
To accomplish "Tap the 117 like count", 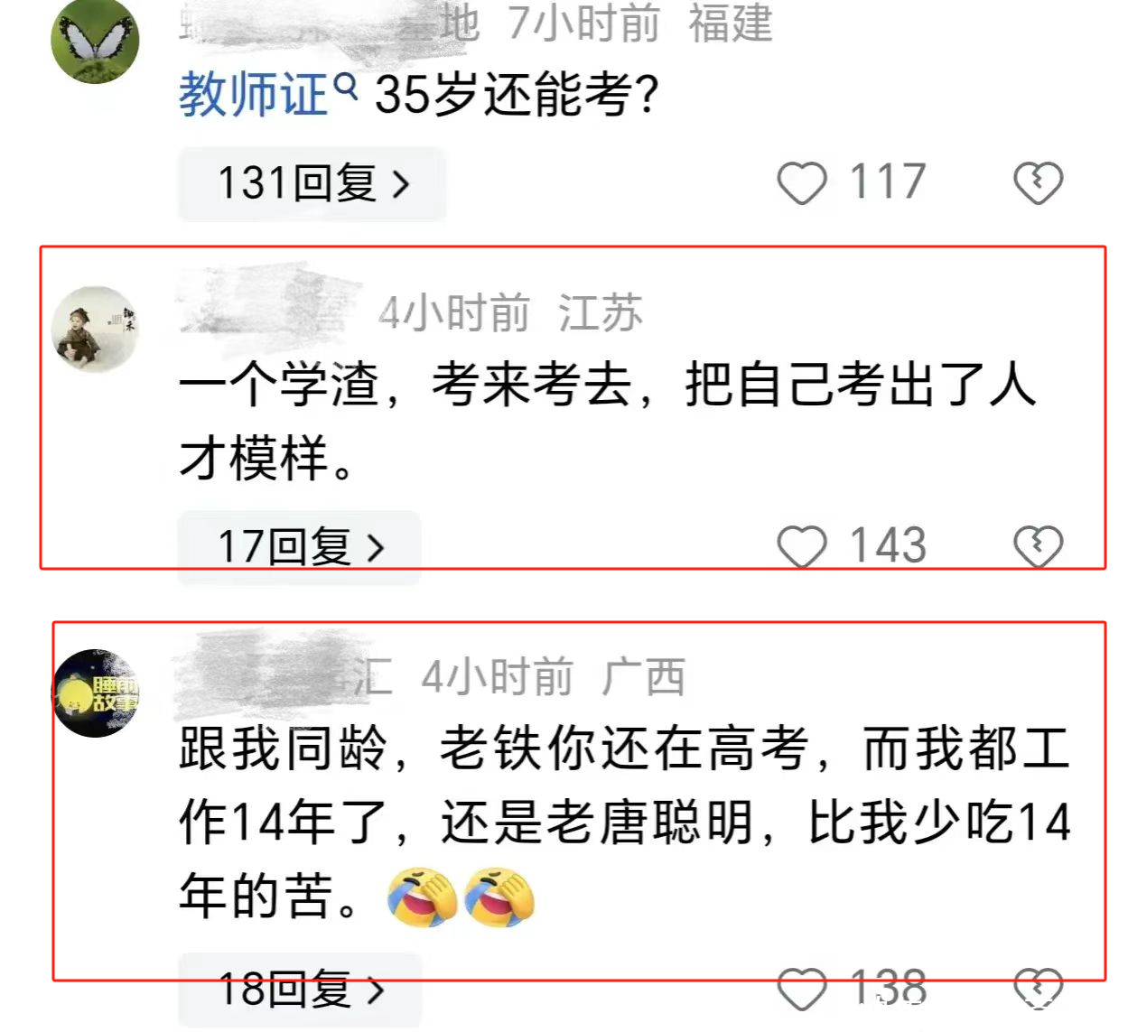I will [888, 182].
